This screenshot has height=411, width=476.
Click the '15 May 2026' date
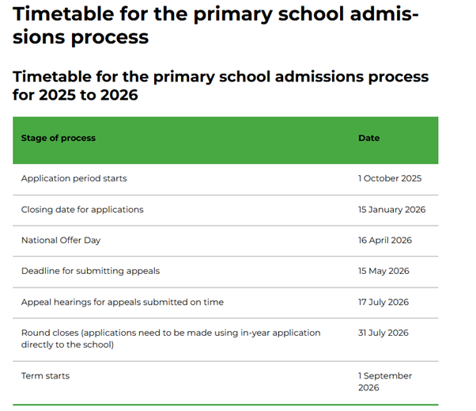[x=383, y=271]
